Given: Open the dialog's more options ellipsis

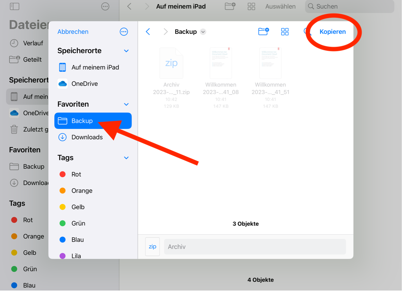Looking at the screenshot, I should 124,32.
